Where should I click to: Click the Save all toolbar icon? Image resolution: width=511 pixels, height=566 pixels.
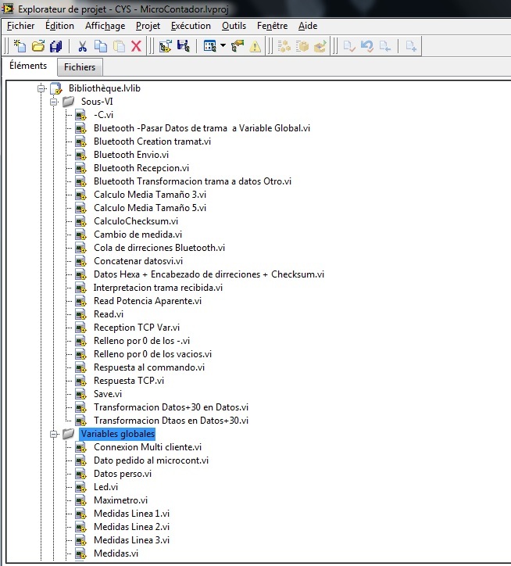pos(55,46)
